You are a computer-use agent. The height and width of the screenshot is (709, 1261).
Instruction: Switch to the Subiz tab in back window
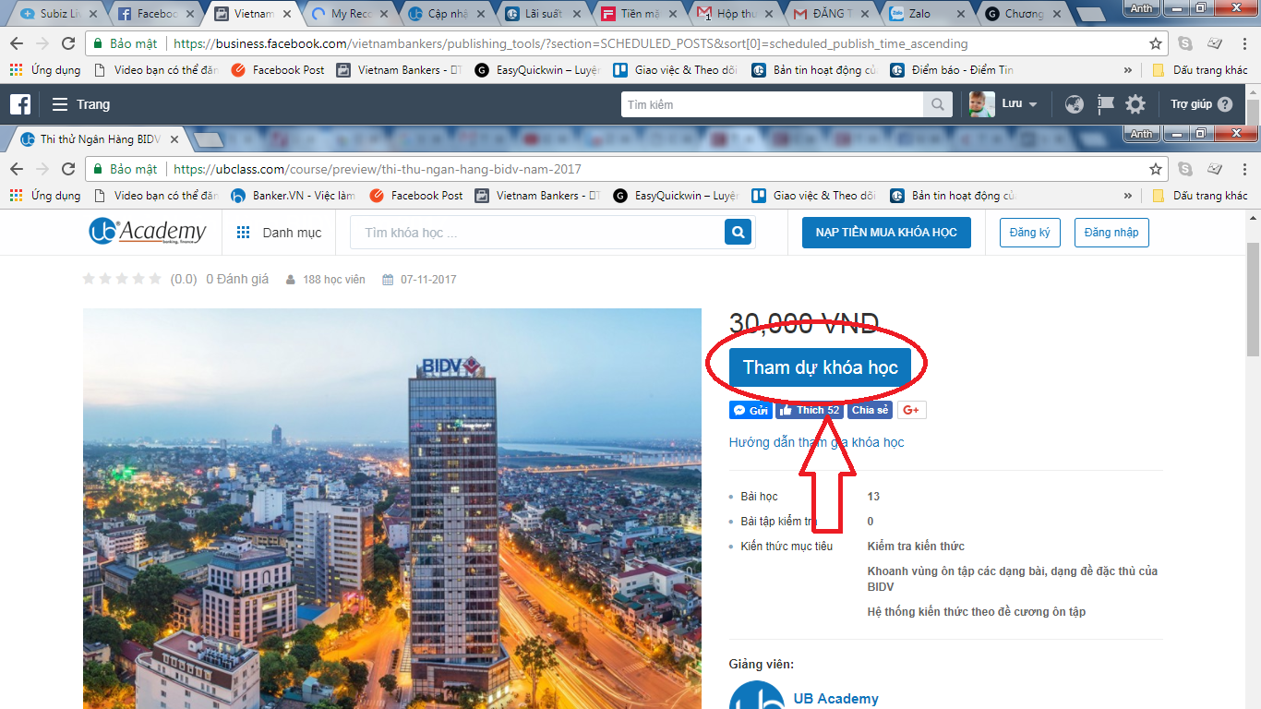coord(58,14)
